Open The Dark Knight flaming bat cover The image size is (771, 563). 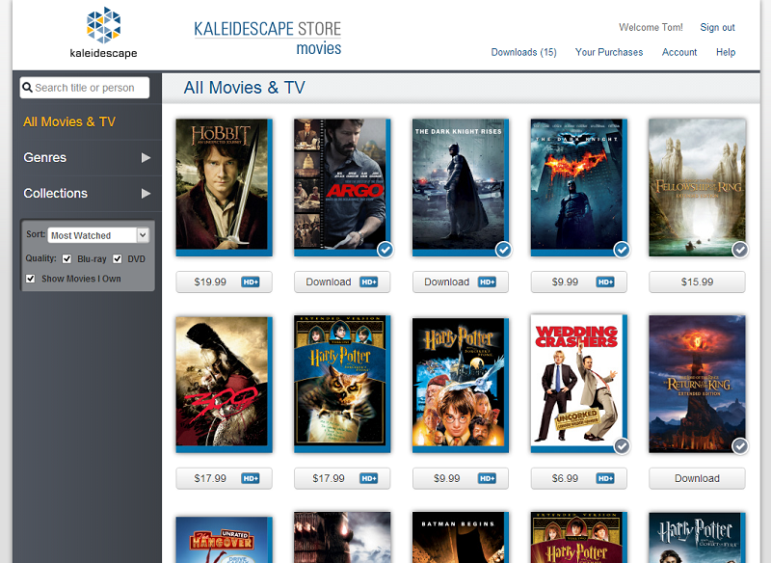(579, 187)
